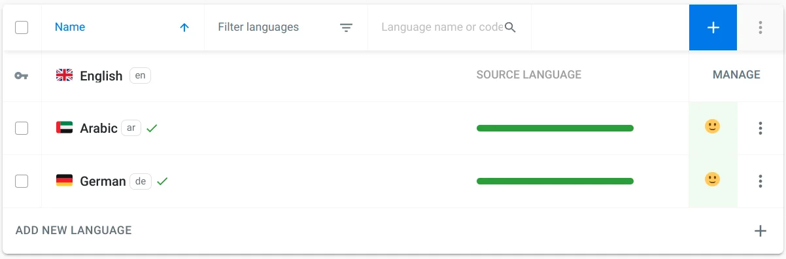Click the filter lines icon
The image size is (786, 259).
tap(346, 27)
